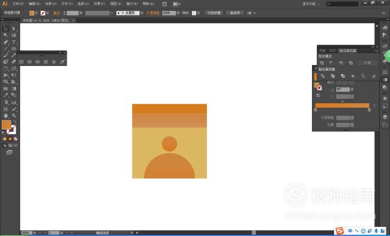The image size is (390, 236).
Task: Select the Rotate tool in toolbox
Action: tap(5, 68)
